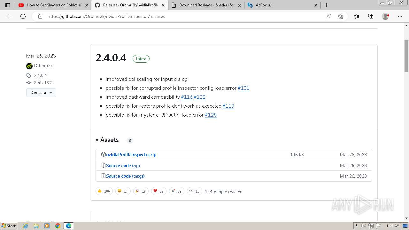Click the file icon beside Source code (zip)

pyautogui.click(x=103, y=165)
